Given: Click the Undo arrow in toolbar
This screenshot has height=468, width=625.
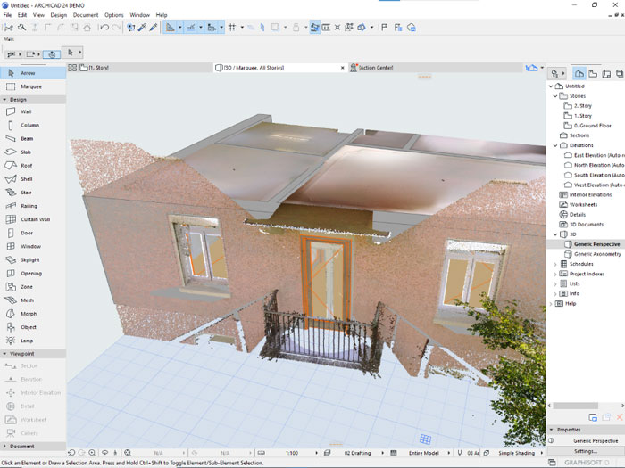Looking at the screenshot, I should pos(104,28).
